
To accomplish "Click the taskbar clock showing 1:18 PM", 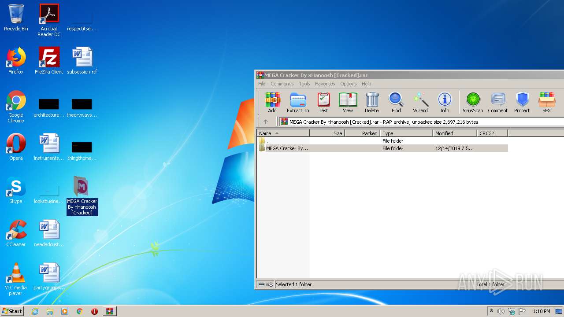I will click(x=541, y=311).
